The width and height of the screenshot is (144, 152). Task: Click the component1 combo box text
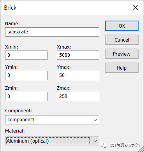21,120
